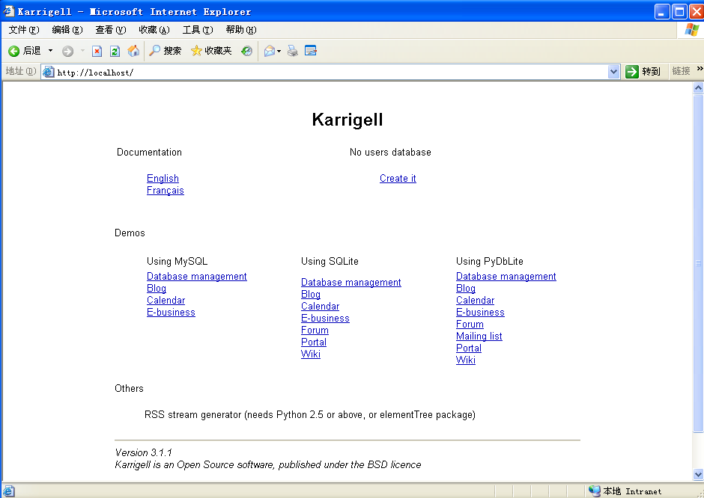Open the SQLite Portal demo link
The image size is (704, 498).
tap(314, 342)
